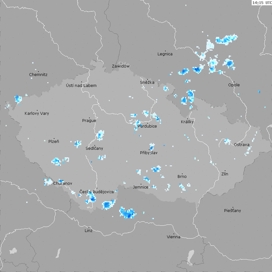Select the Linz city label
The image size is (272, 272).
coord(88,231)
